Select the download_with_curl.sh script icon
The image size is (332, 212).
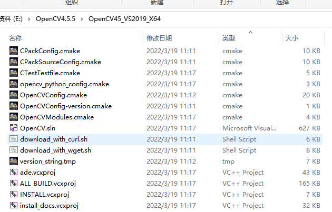point(14,139)
